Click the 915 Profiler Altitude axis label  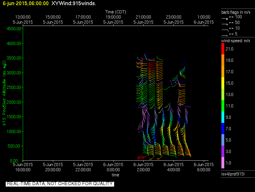pyautogui.click(x=5, y=93)
